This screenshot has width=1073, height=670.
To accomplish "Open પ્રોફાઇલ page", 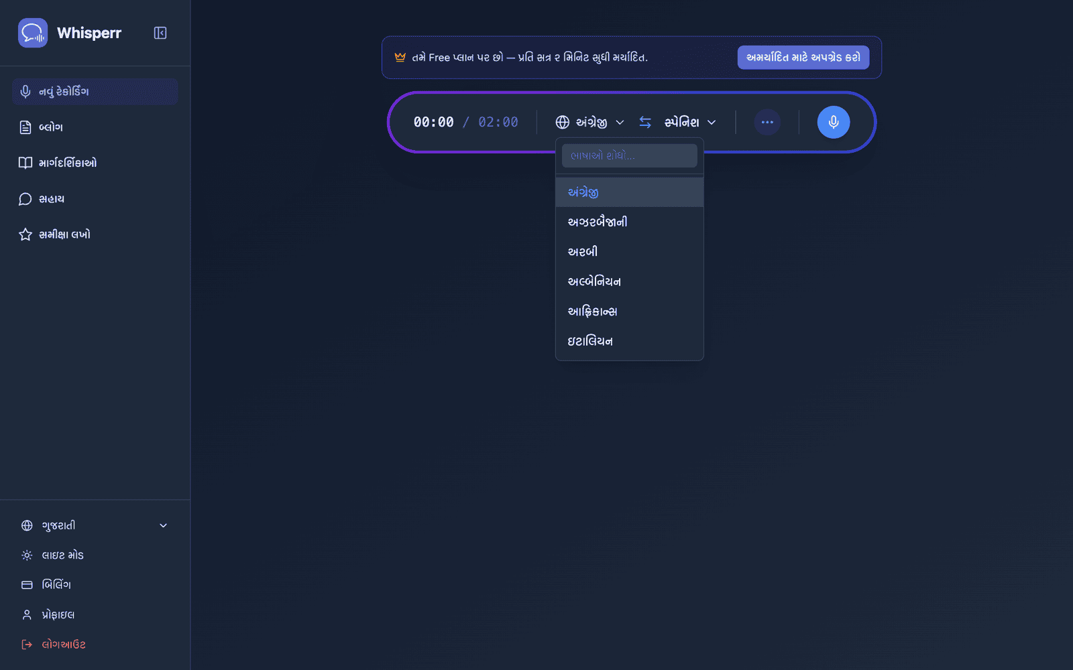I will (x=95, y=615).
